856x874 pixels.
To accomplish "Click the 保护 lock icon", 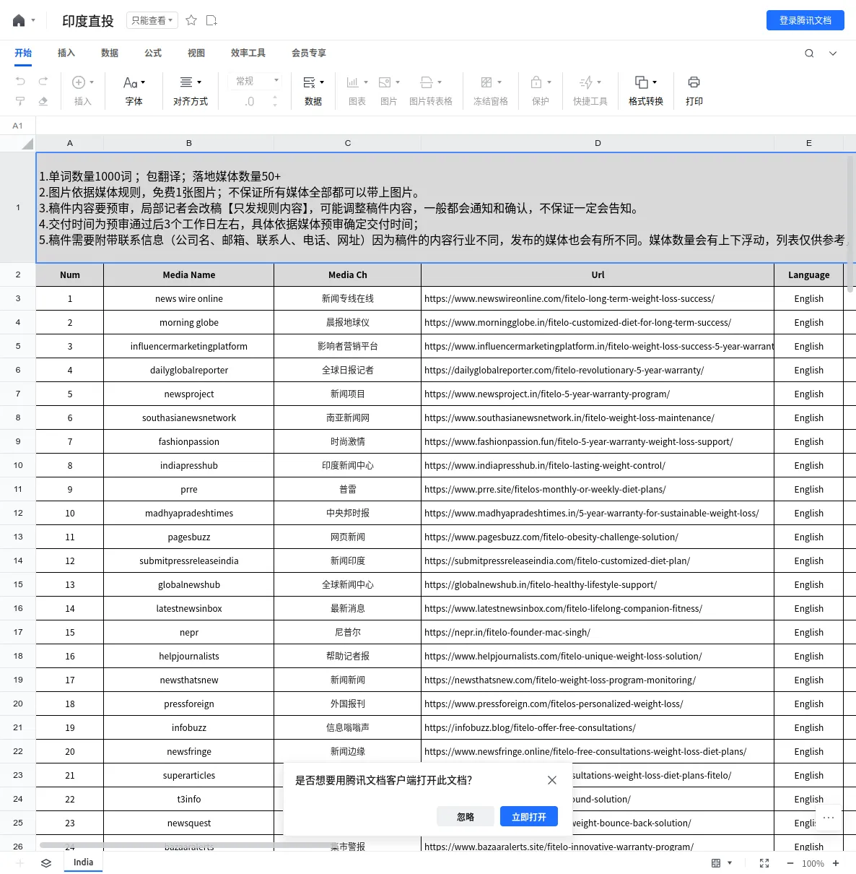I will tap(536, 82).
